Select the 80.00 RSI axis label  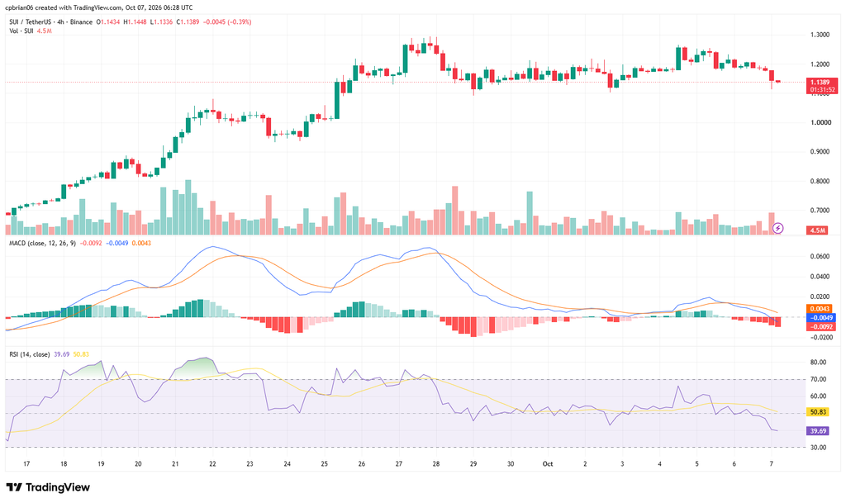point(819,363)
